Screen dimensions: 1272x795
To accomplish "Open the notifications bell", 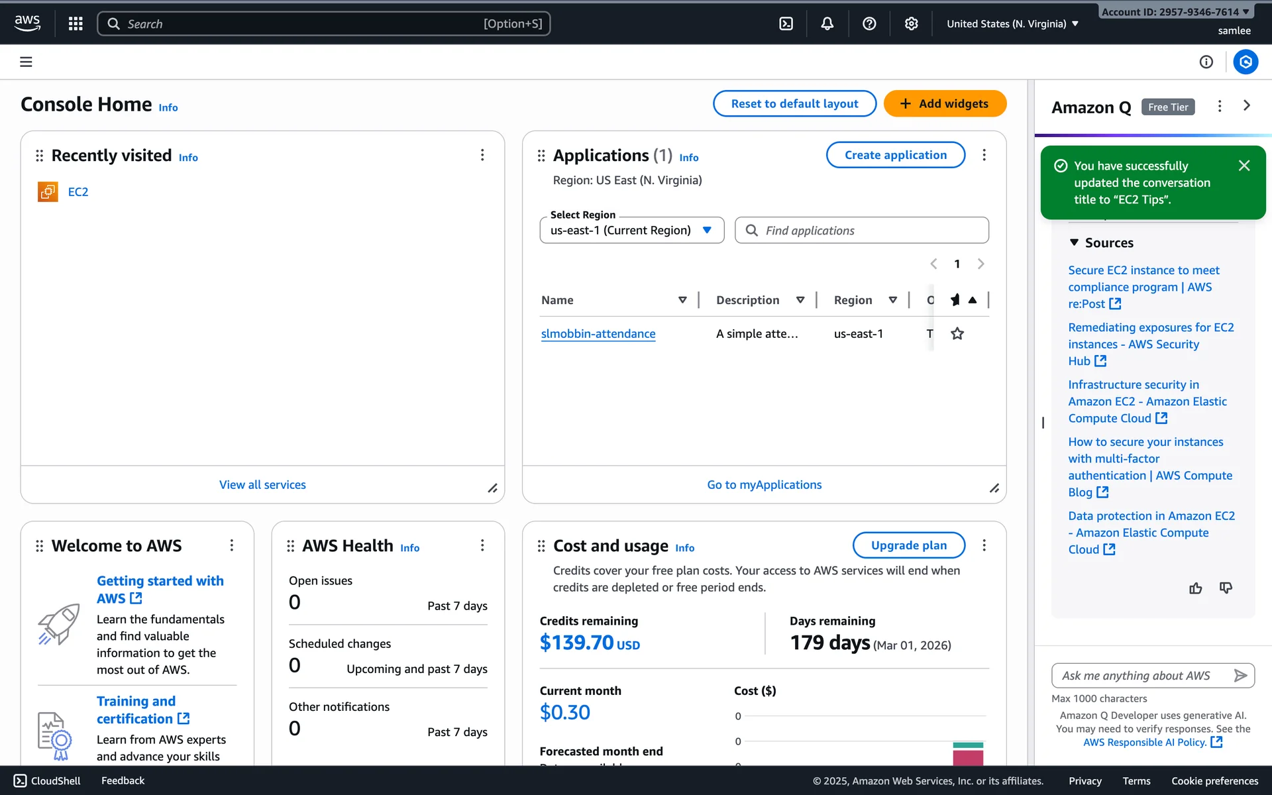I will pyautogui.click(x=827, y=24).
